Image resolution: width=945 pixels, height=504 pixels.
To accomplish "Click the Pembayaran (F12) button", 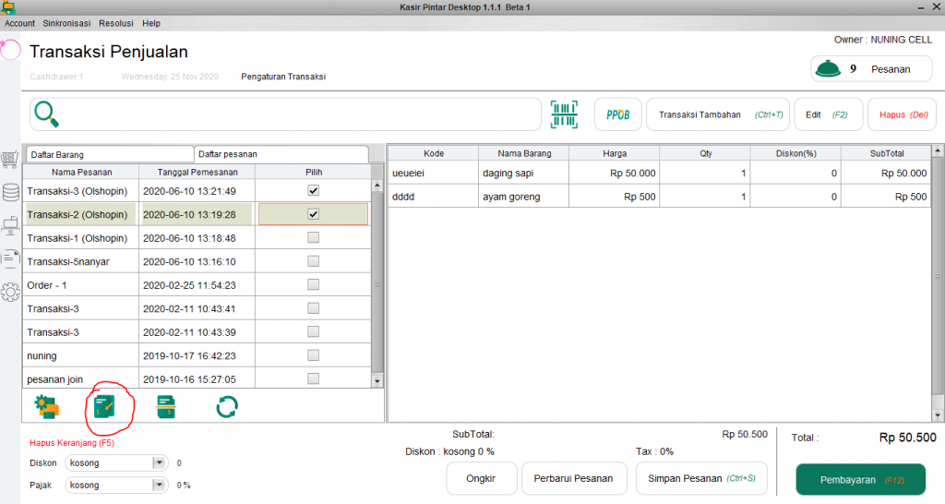I will [861, 480].
